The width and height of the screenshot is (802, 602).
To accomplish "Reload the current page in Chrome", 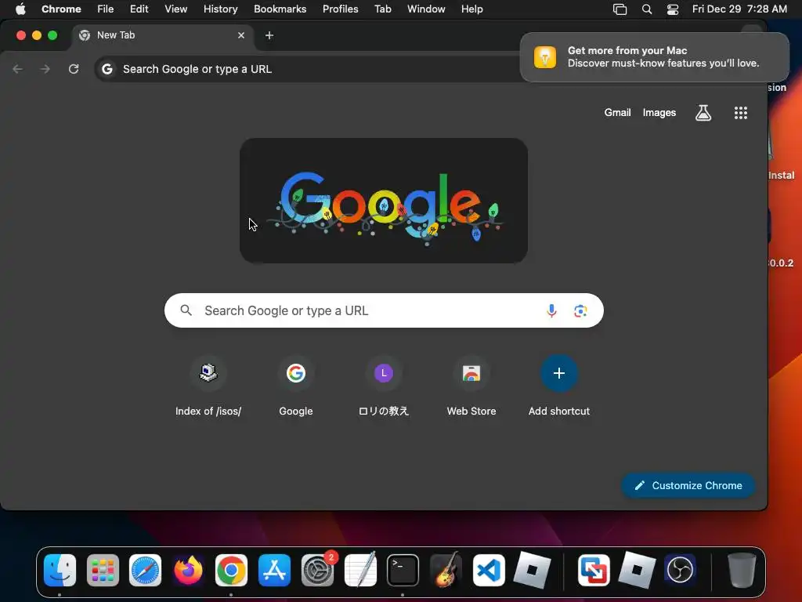I will pyautogui.click(x=74, y=69).
